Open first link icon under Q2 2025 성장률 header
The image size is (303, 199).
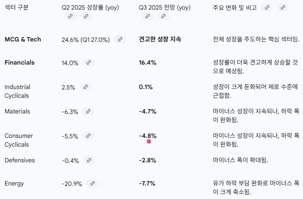tap(69, 16)
